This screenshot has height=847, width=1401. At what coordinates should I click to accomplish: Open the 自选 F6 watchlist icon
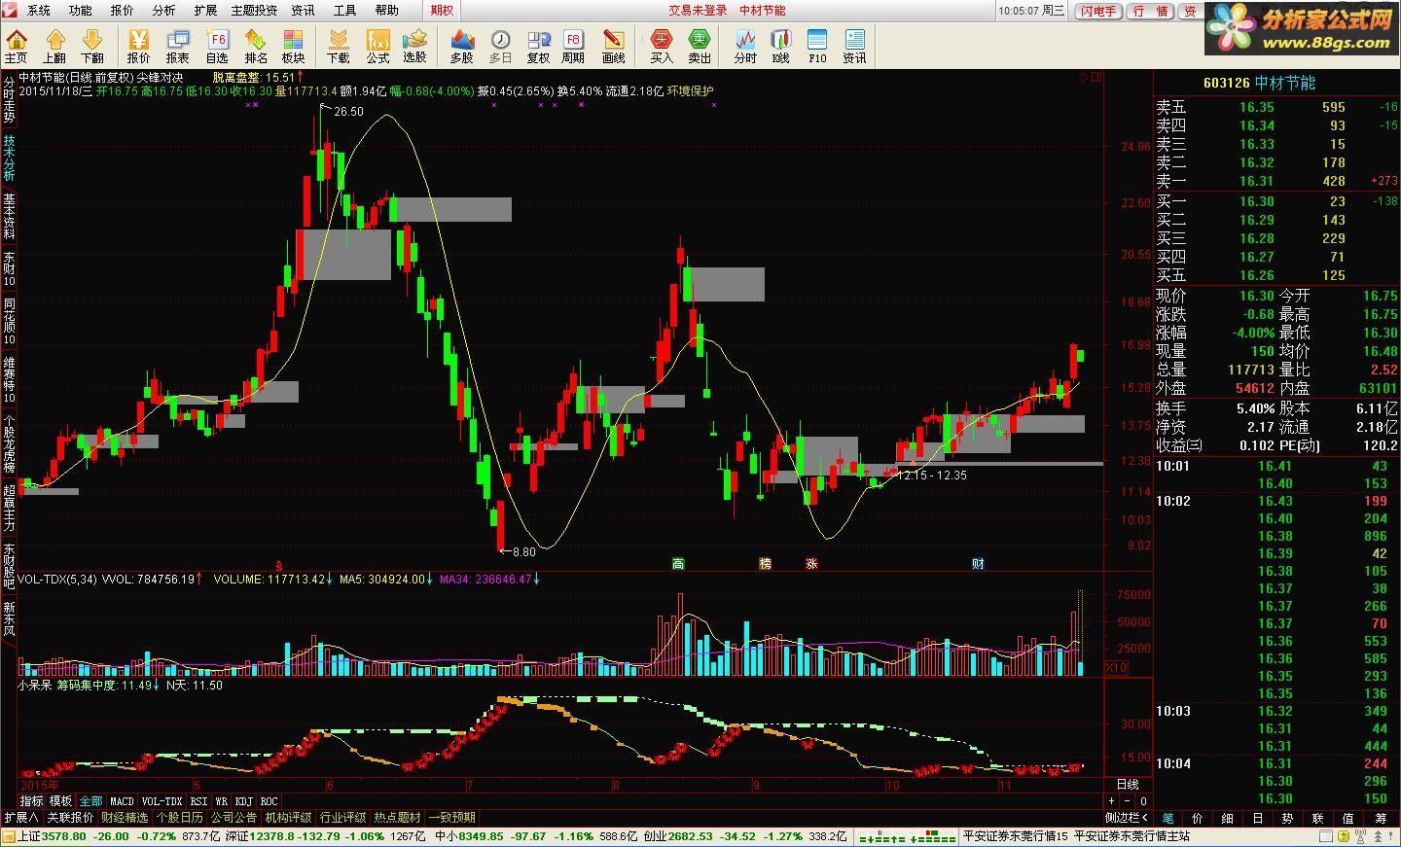tap(217, 46)
